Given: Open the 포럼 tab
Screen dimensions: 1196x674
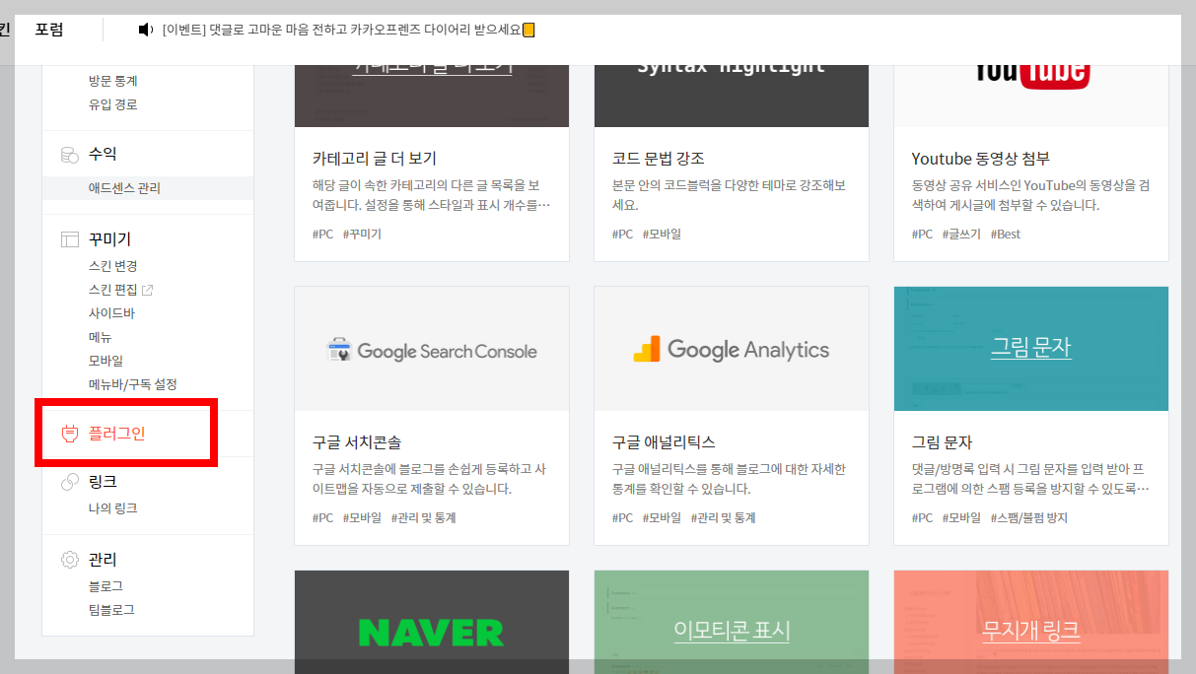Looking at the screenshot, I should pos(49,30).
